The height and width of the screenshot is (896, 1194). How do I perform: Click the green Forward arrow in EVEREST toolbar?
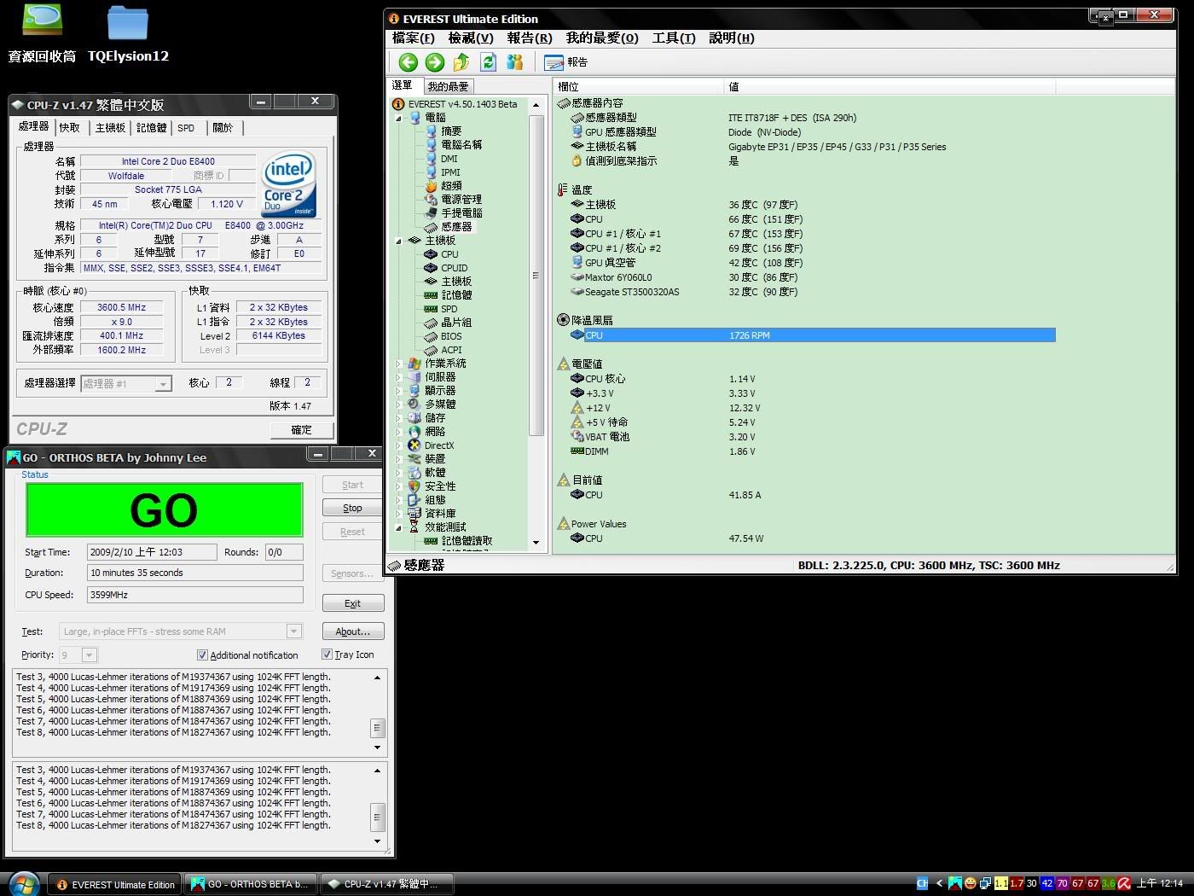(x=435, y=62)
